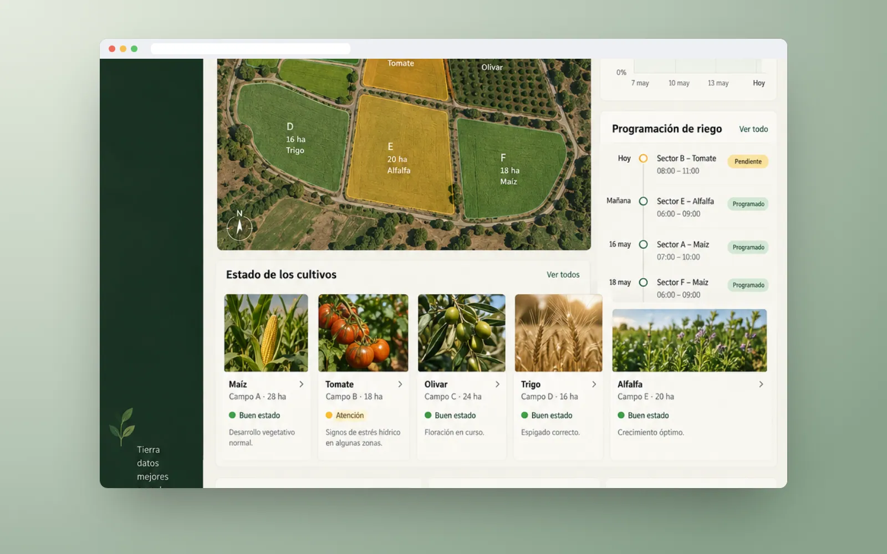Screen dimensions: 887x554
Task: Click 'Estado de los cultivos' heading
Action: tap(281, 275)
